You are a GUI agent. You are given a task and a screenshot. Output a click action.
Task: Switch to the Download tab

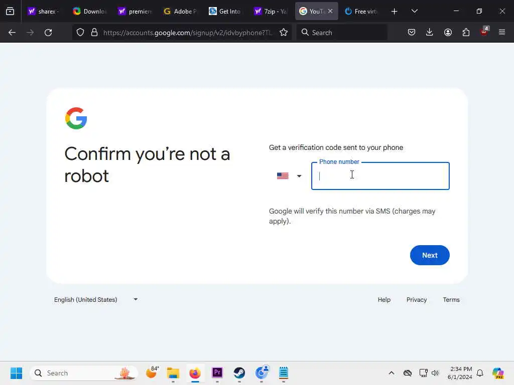[x=90, y=12]
